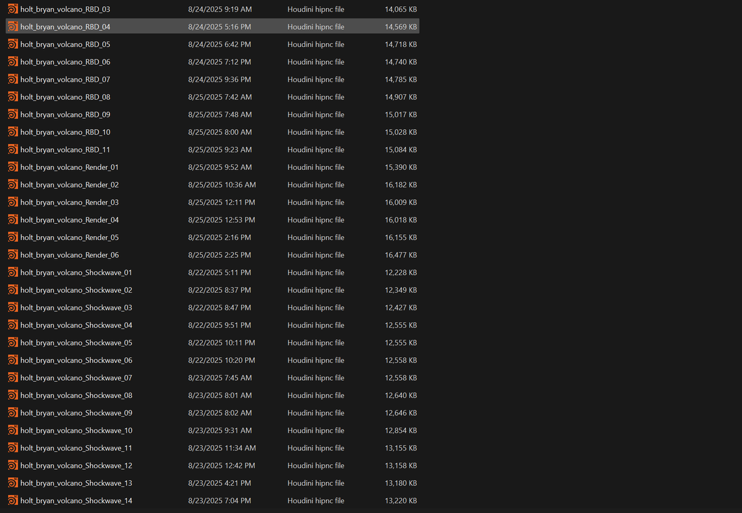Click the size value 13,220 KB
The image size is (742, 513).
[x=401, y=501]
